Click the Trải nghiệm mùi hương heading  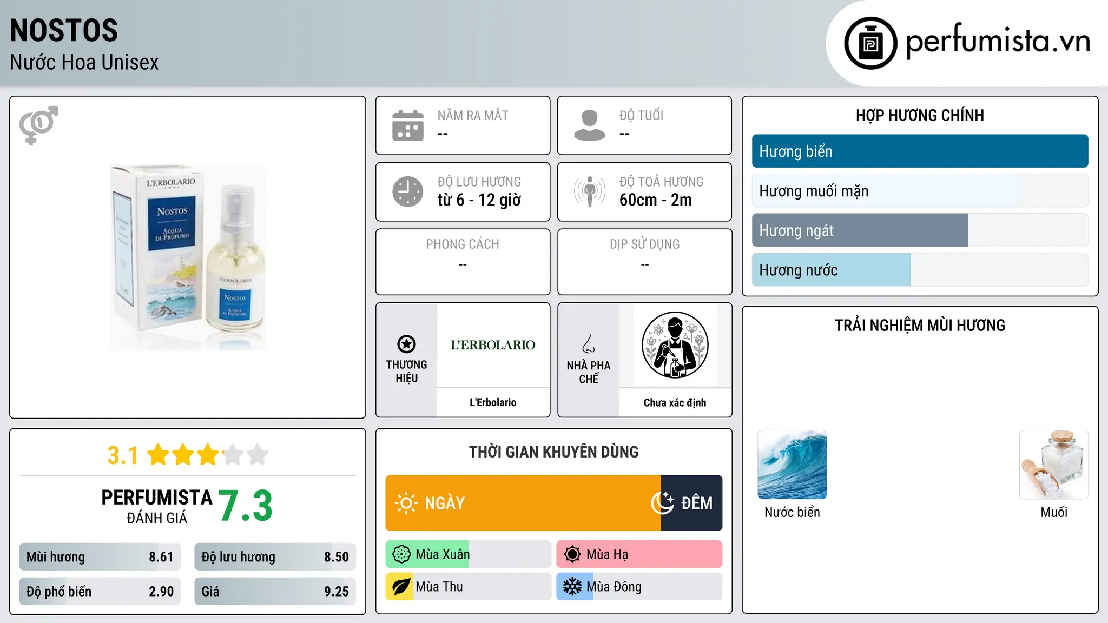pyautogui.click(x=920, y=325)
